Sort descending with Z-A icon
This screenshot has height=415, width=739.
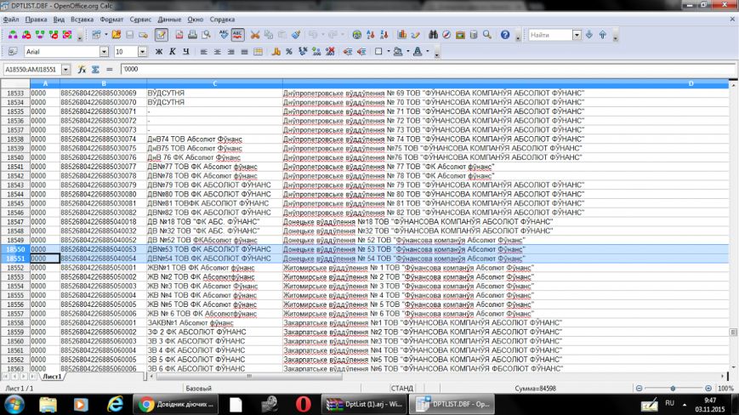tap(384, 35)
